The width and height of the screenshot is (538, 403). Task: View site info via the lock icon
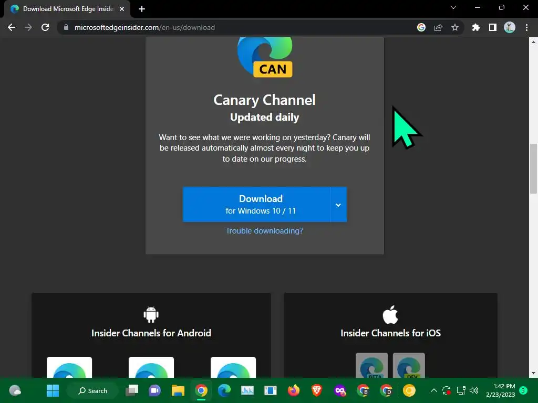[66, 27]
